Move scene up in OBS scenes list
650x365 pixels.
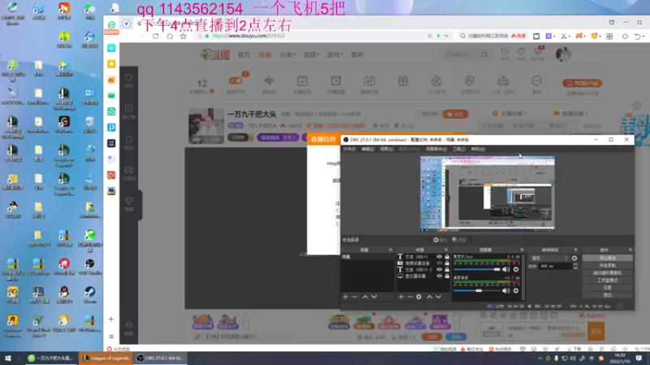pyautogui.click(x=365, y=297)
